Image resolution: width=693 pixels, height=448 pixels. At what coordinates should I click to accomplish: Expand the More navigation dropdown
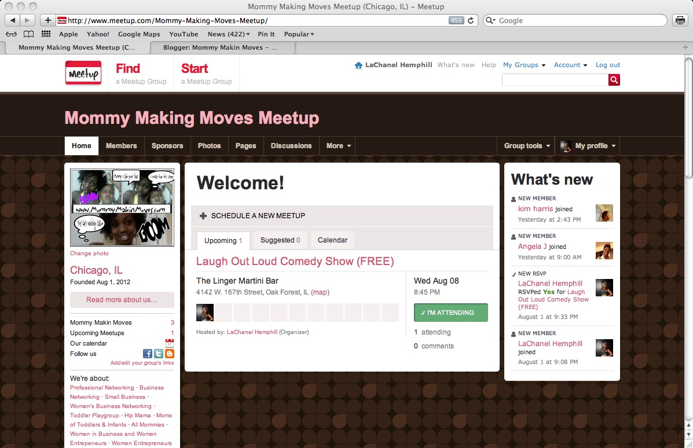[x=338, y=146]
